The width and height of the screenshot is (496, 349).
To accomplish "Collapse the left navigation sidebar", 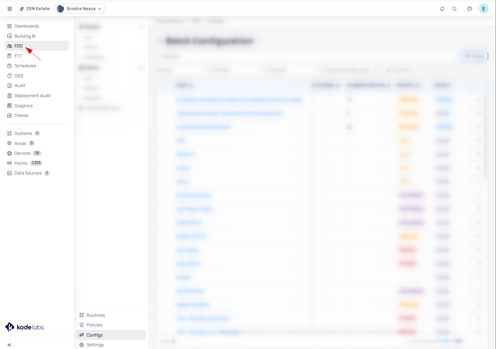I will coord(9,345).
